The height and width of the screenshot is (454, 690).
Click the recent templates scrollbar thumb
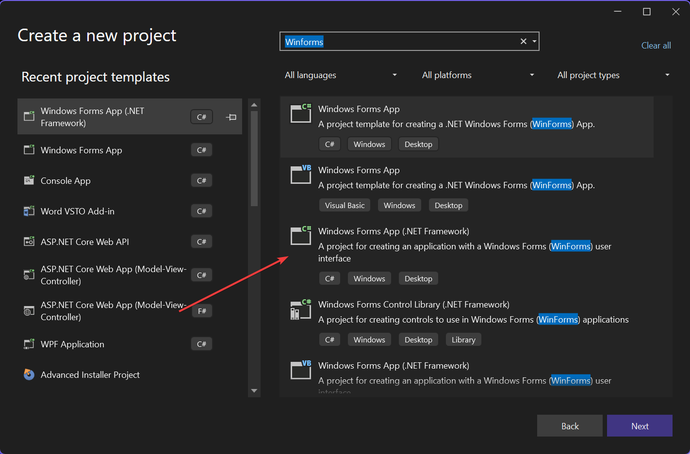coord(254,159)
